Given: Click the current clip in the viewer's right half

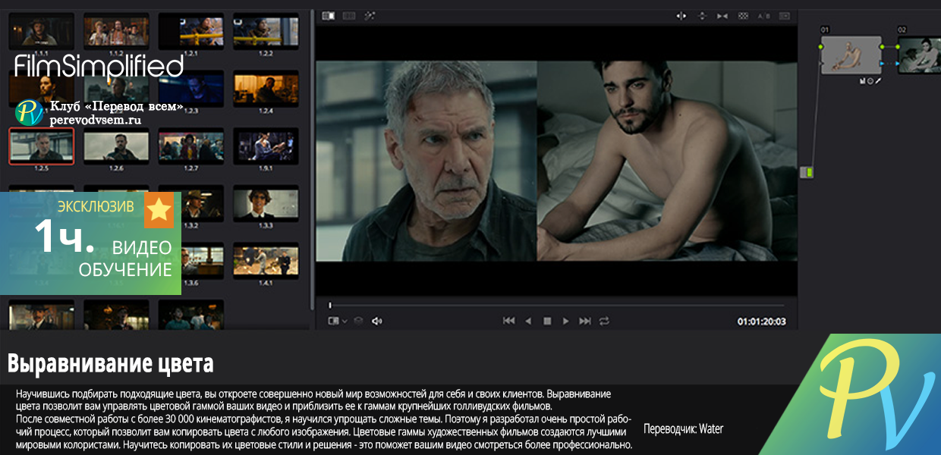Looking at the screenshot, I should click(x=667, y=161).
